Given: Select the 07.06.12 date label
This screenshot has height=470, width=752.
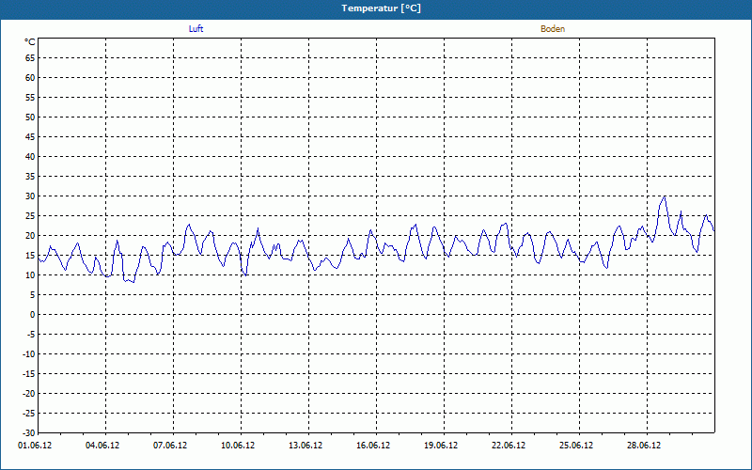Looking at the screenshot, I should (x=170, y=446).
